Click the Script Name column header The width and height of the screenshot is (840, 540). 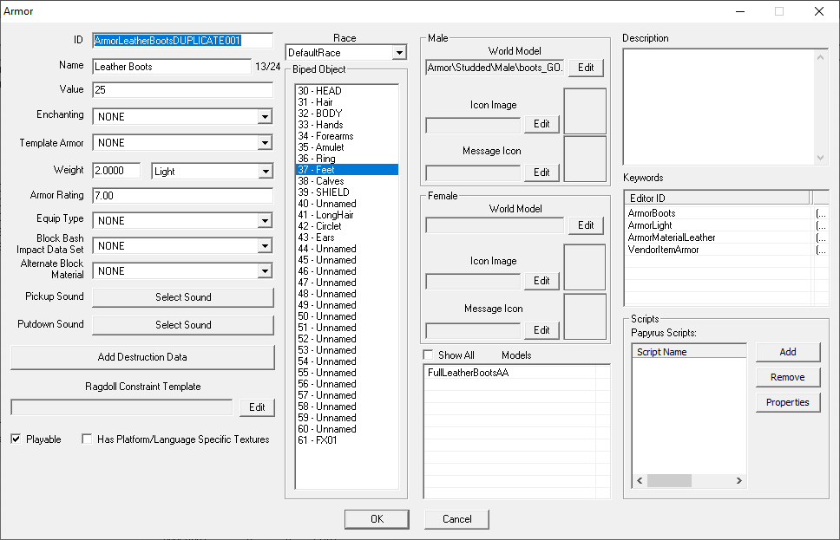(x=689, y=352)
